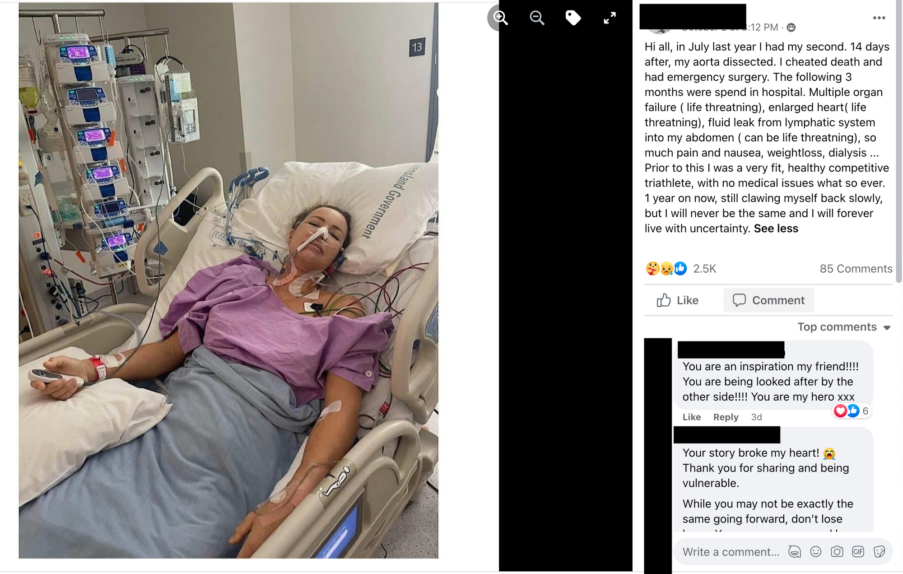Enter fullscreen photo view

pos(610,18)
